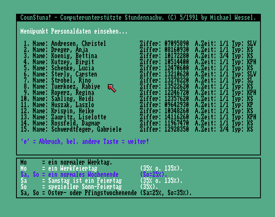275x217 pixels.
Task: Select Ziffer 12928350
Action: pyautogui.click(x=177, y=129)
